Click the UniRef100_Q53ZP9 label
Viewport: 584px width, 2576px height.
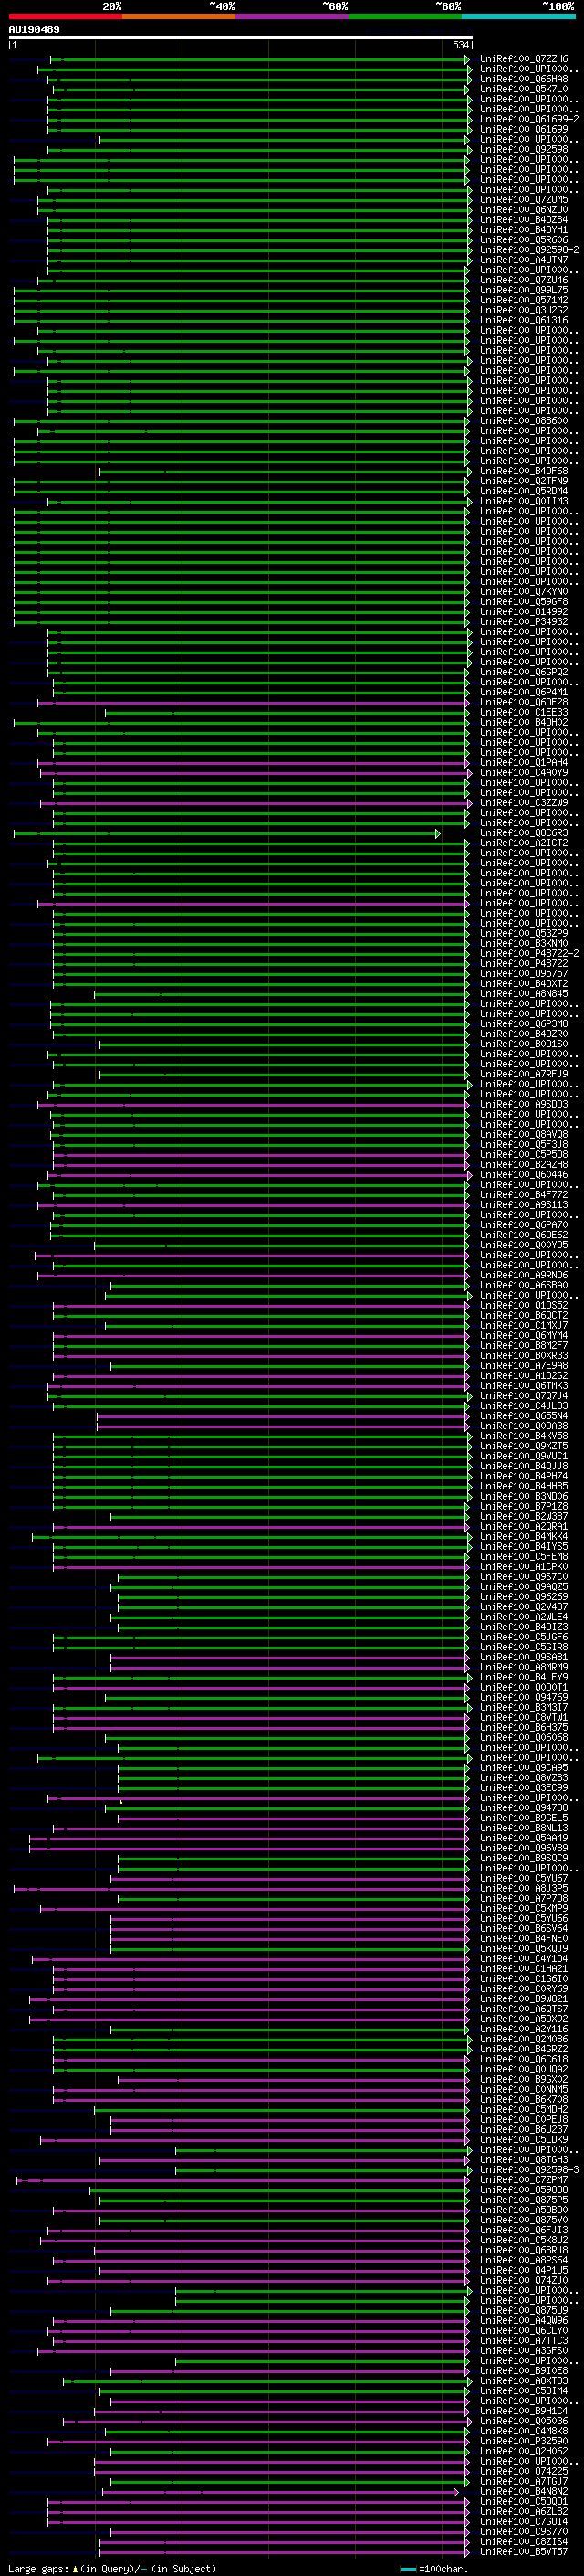click(523, 934)
